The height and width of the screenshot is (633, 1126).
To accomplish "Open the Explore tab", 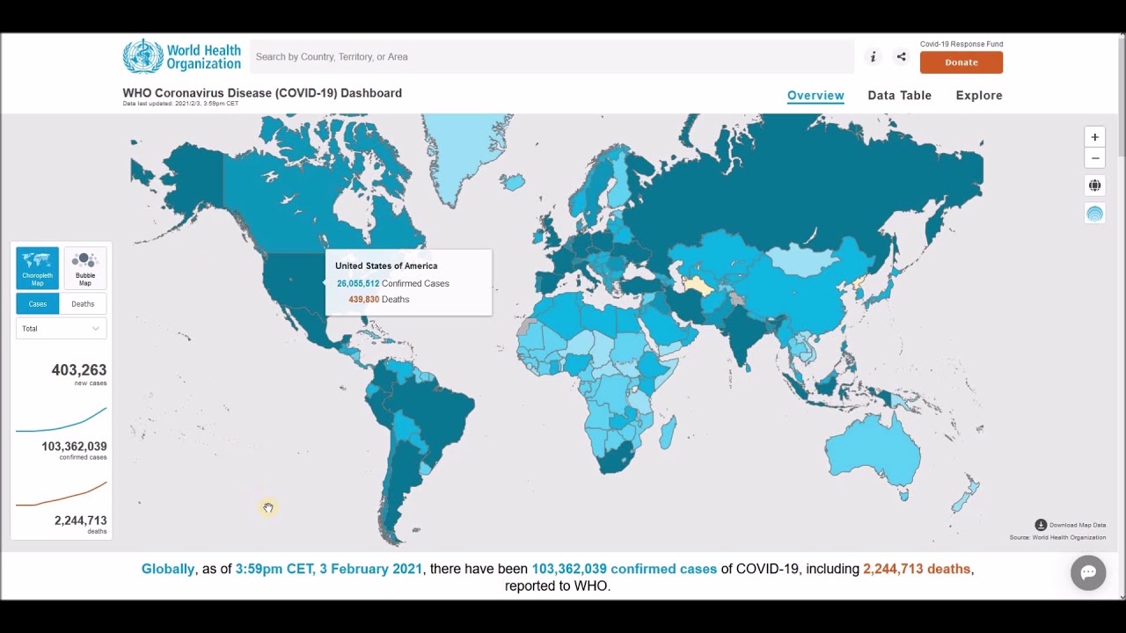I will (979, 95).
